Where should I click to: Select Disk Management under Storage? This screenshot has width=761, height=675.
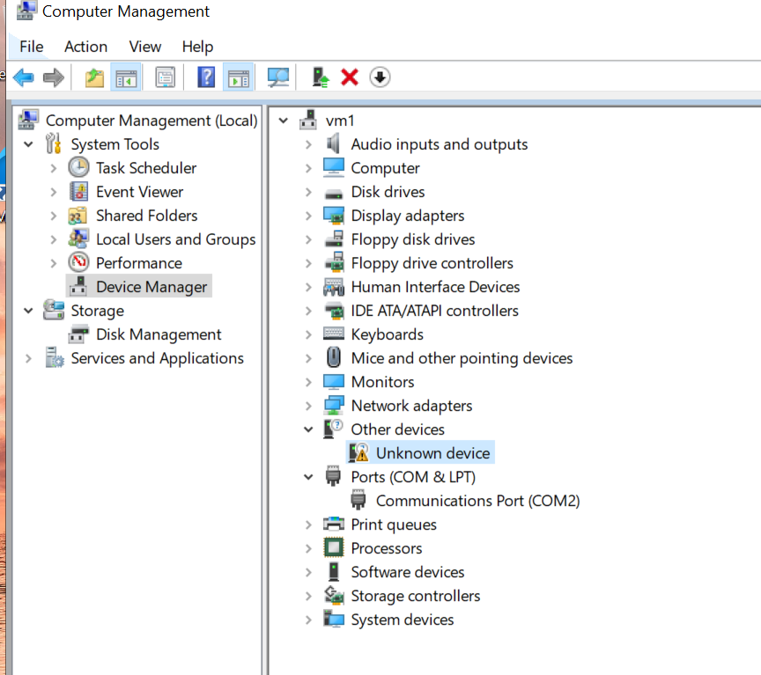[x=159, y=334]
